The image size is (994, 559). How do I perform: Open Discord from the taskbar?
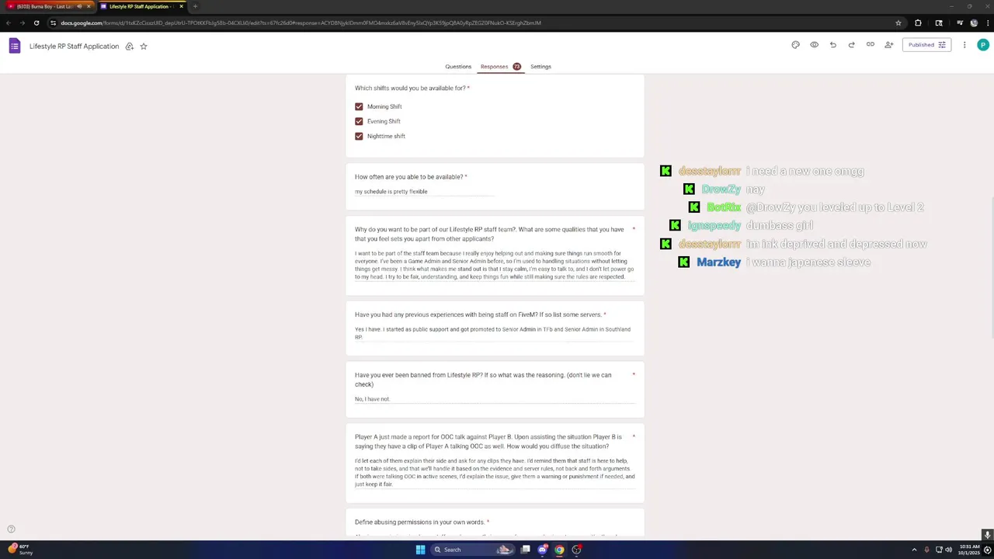coord(542,550)
